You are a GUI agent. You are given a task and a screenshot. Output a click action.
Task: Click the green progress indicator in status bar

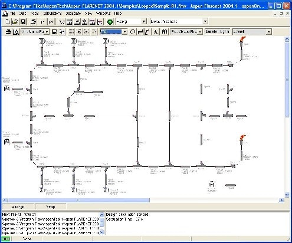(6, 239)
